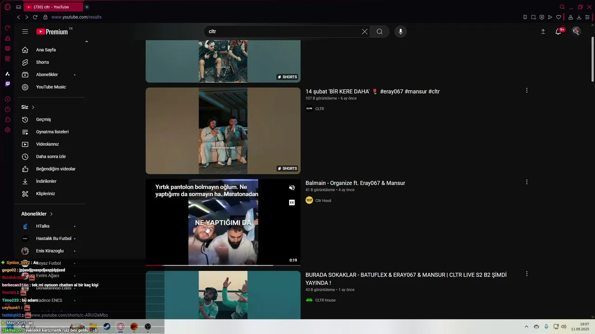This screenshot has width=595, height=334.
Task: Go back with the browser back arrow
Action: click(x=19, y=17)
